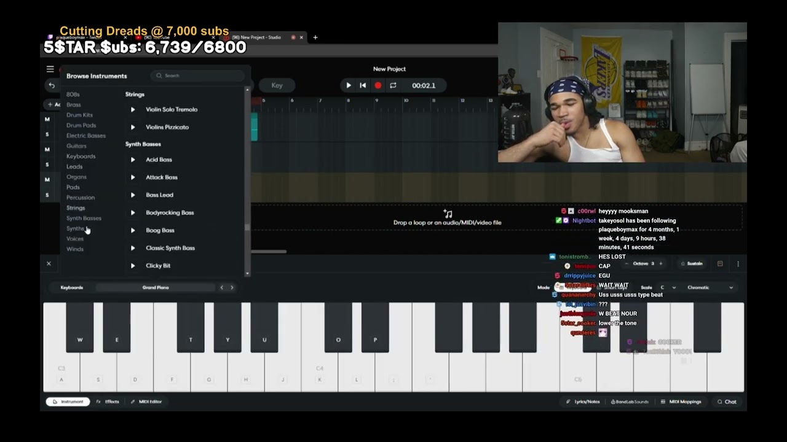Image resolution: width=787 pixels, height=442 pixels.
Task: Click the red record button
Action: pos(378,85)
